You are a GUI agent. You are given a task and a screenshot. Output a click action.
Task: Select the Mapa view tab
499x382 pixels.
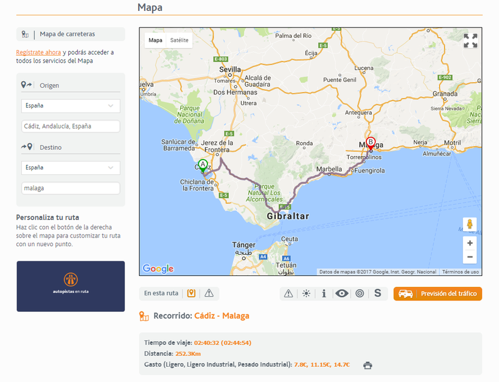tap(156, 40)
